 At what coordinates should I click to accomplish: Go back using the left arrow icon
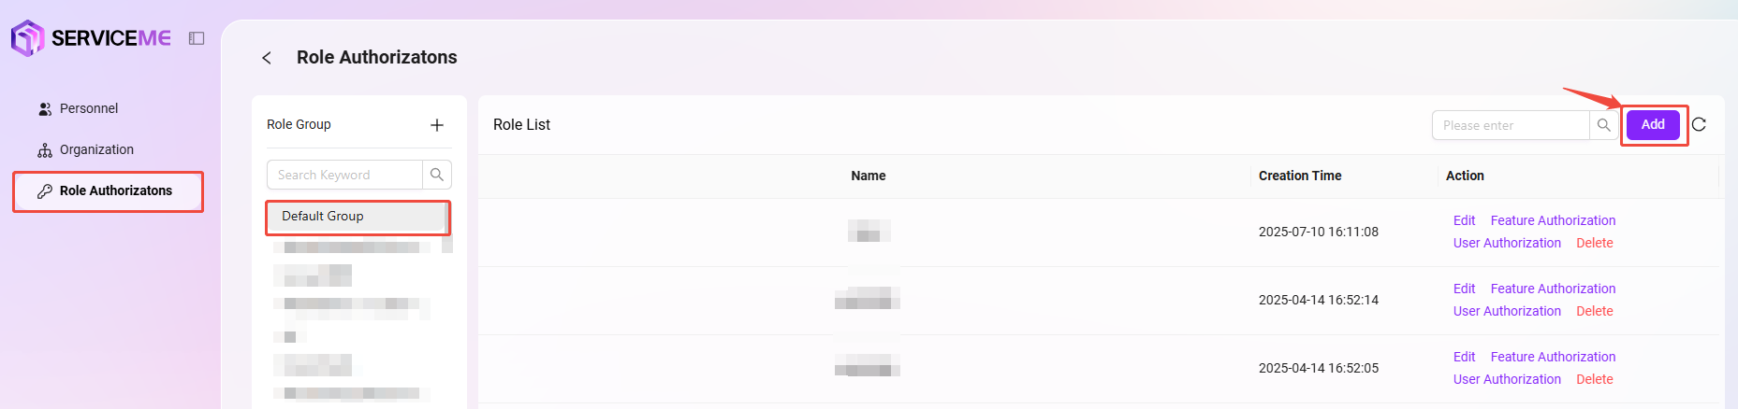pyautogui.click(x=267, y=58)
